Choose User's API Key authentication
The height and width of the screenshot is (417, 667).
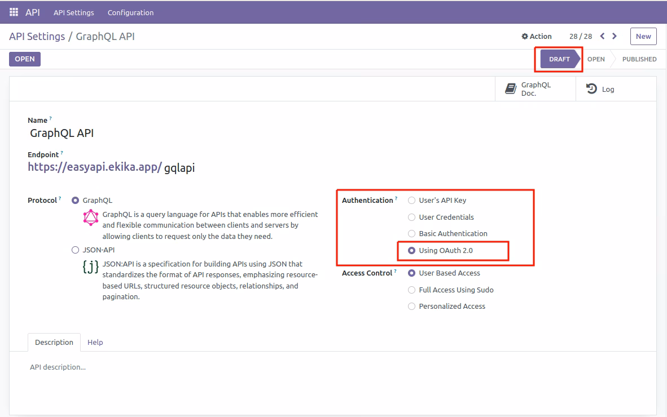(411, 201)
